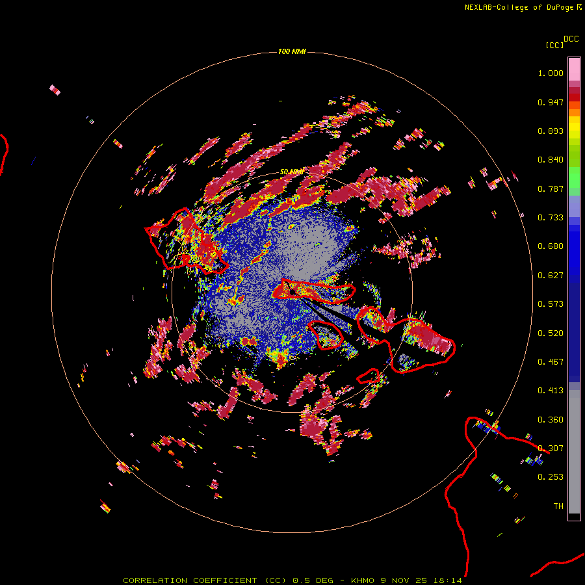Click the gray lower segment of color bar
The image size is (585, 585).
[x=574, y=452]
